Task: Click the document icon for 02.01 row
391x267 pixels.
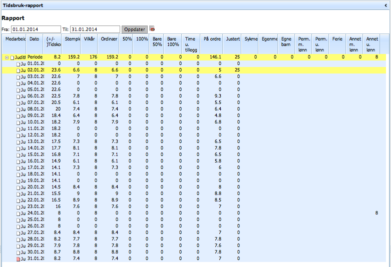Action: click(19, 70)
